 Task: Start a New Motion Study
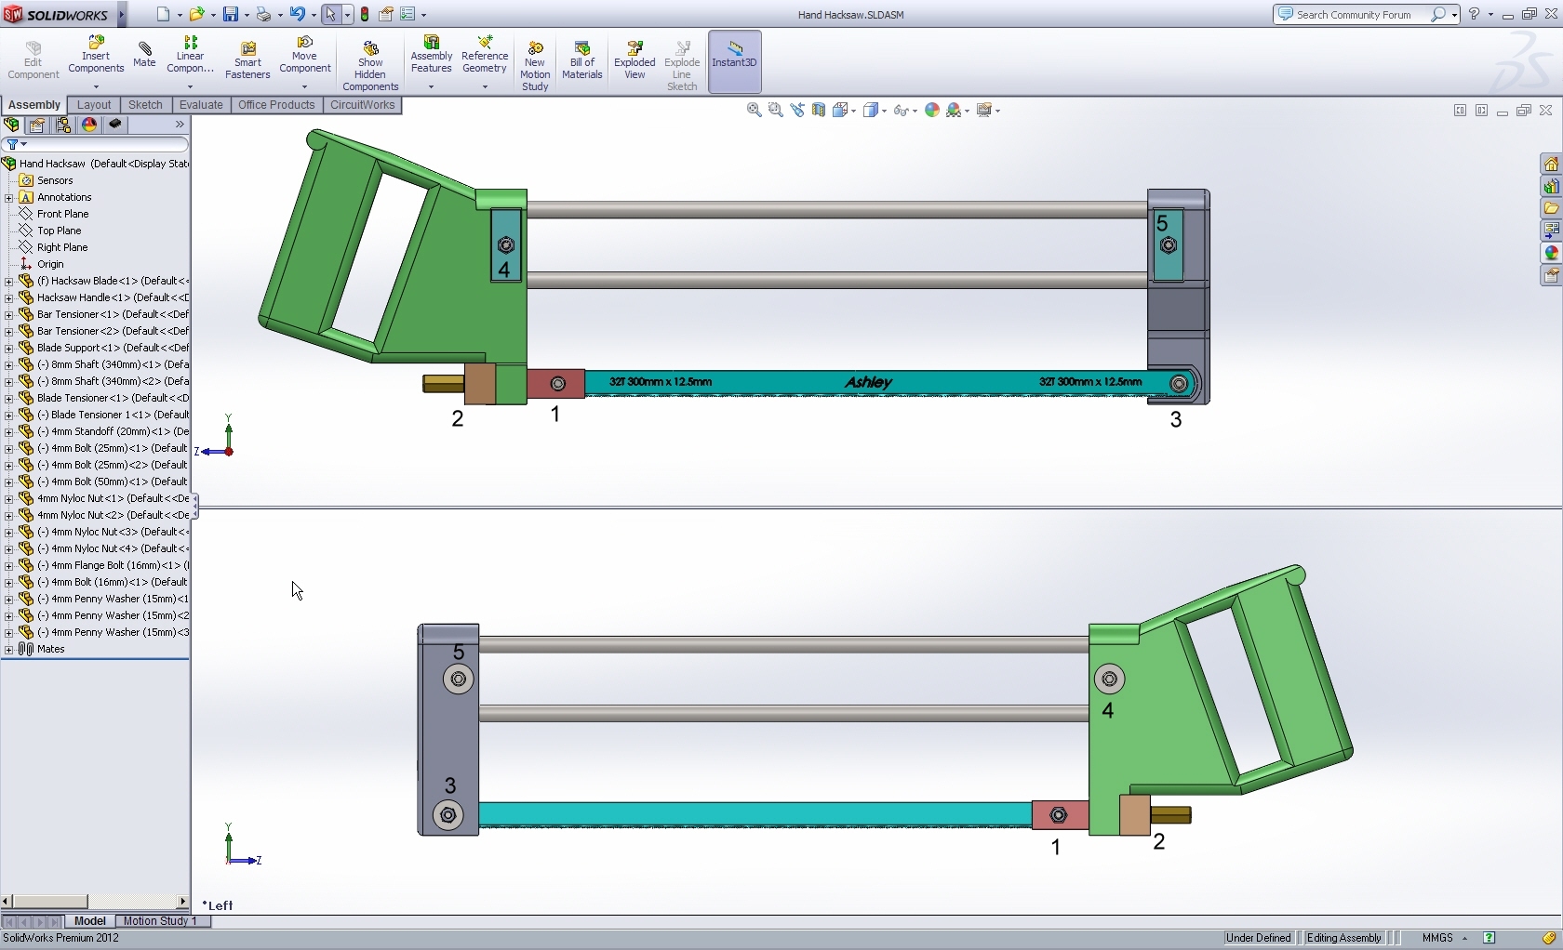535,66
